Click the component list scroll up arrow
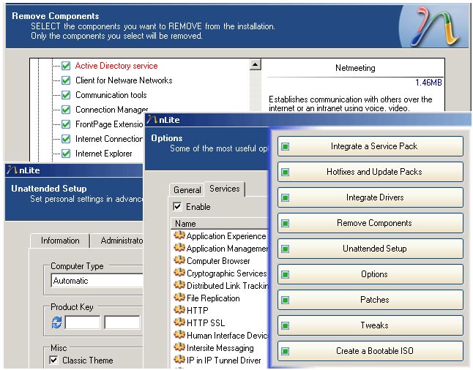The height and width of the screenshot is (370, 473). (x=256, y=64)
